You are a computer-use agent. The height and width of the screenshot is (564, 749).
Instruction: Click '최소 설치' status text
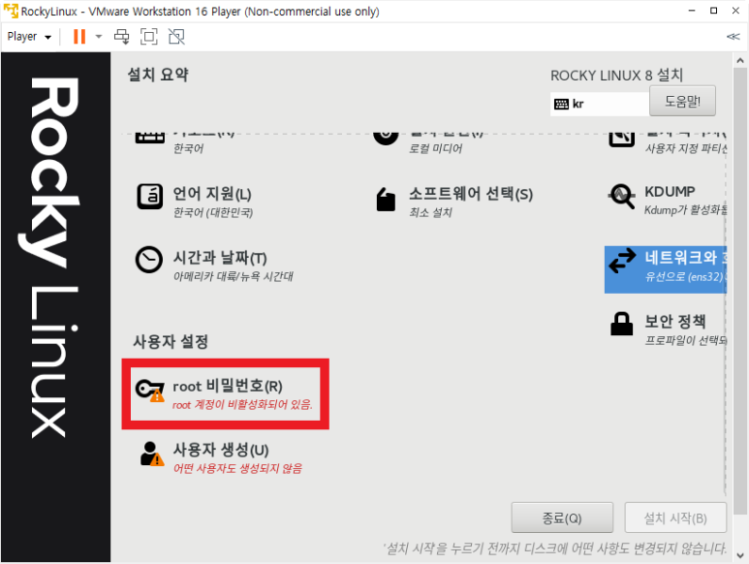[x=430, y=212]
